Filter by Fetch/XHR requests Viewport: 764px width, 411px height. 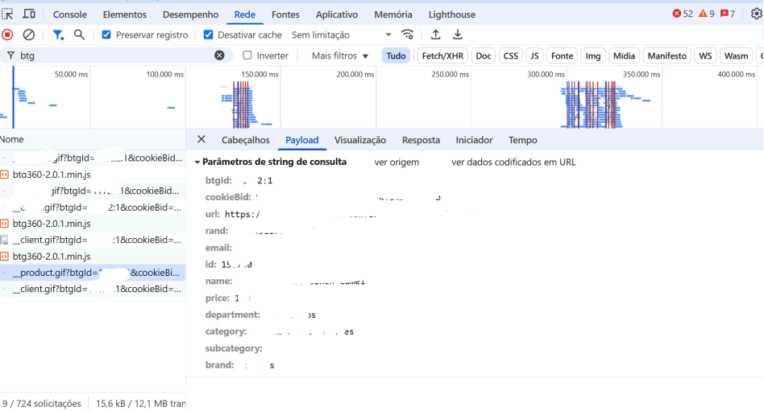click(x=442, y=55)
